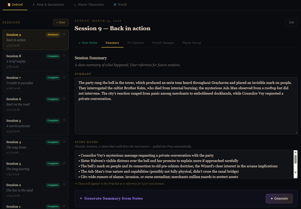Click the X icon on Session 2
This screenshot has height=209, width=301.
[x=64, y=185]
